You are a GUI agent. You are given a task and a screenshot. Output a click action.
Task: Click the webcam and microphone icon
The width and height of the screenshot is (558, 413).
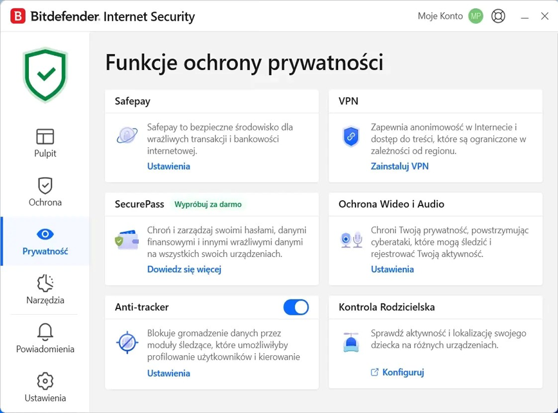click(x=351, y=240)
